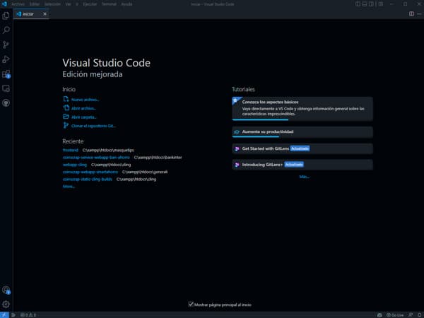This screenshot has height=318, width=424.
Task: Open the Run and Debug view
Action: (x=6, y=59)
